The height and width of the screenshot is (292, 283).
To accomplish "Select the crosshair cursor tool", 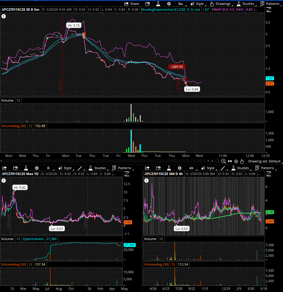I will [236, 161].
